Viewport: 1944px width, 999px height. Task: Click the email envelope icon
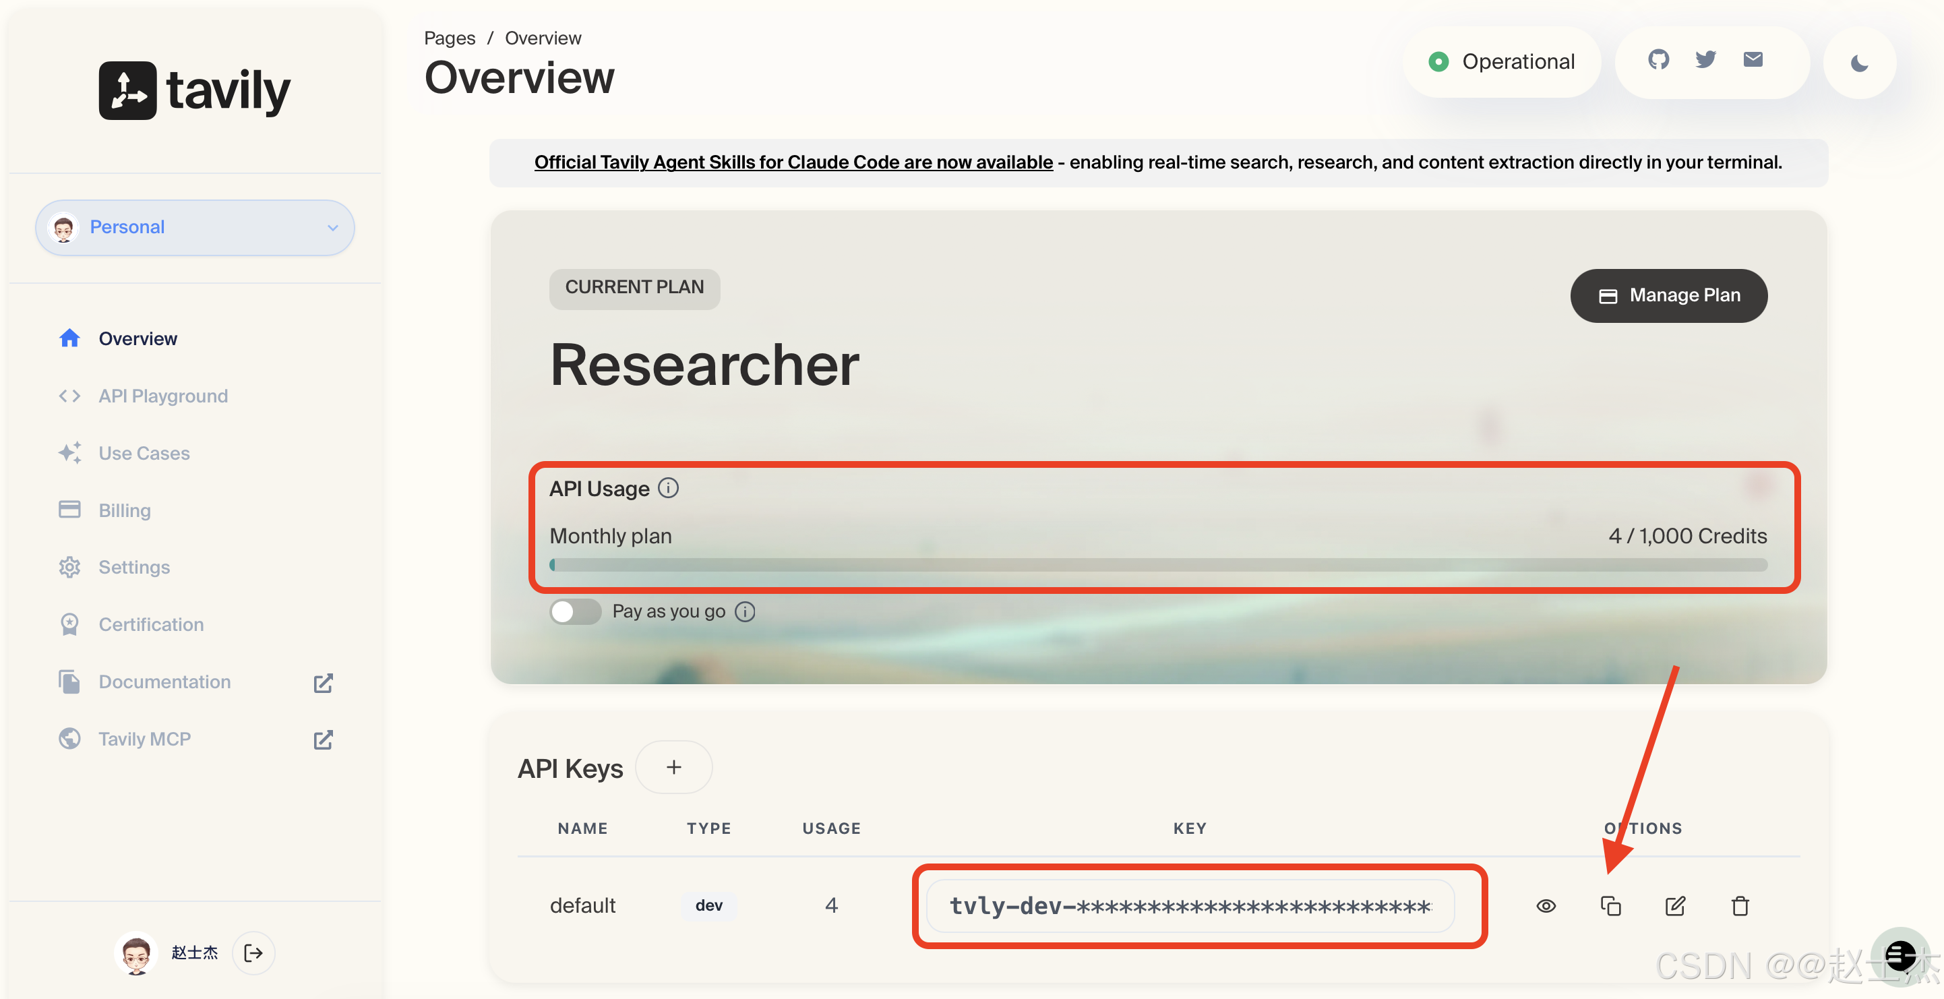click(1753, 59)
